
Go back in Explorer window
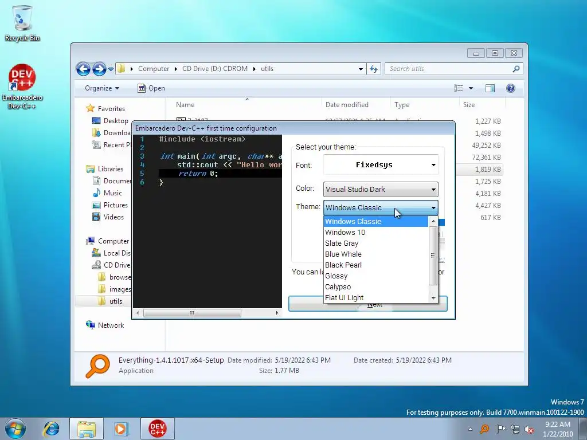point(83,69)
